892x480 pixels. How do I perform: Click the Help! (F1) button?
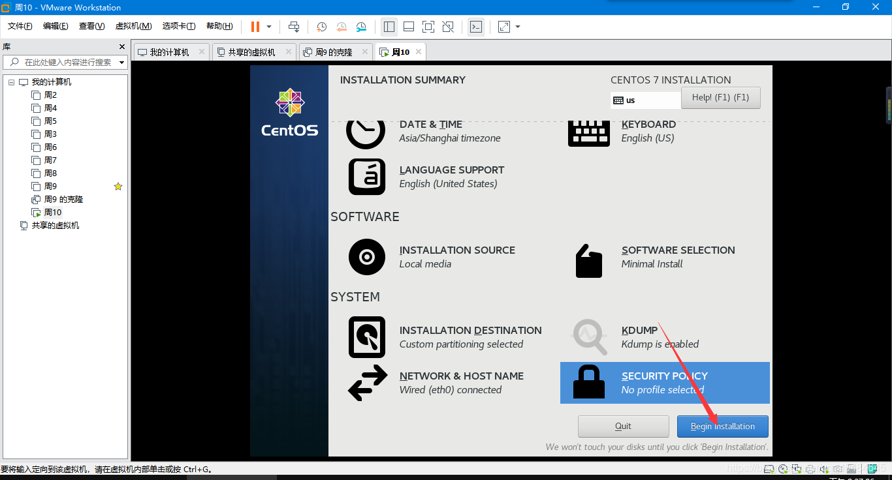721,98
